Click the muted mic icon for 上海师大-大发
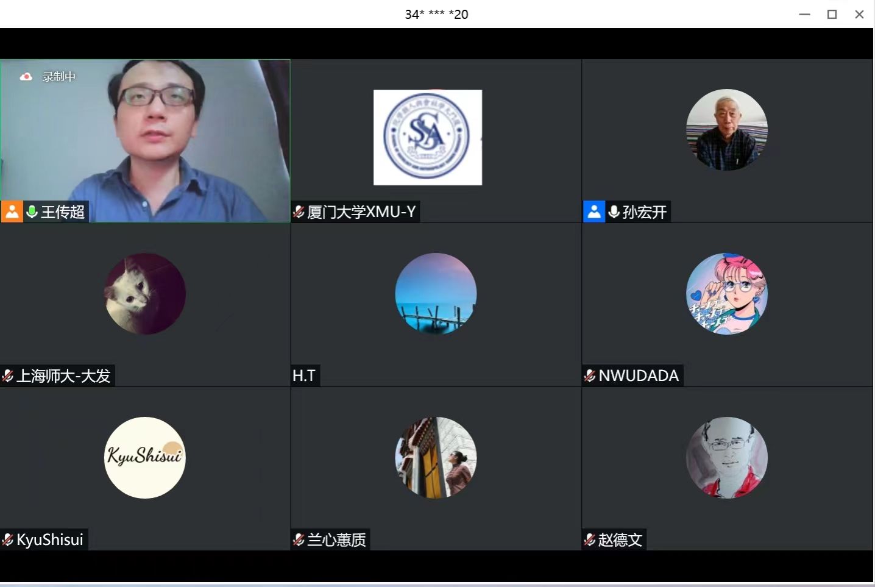 [x=8, y=376]
